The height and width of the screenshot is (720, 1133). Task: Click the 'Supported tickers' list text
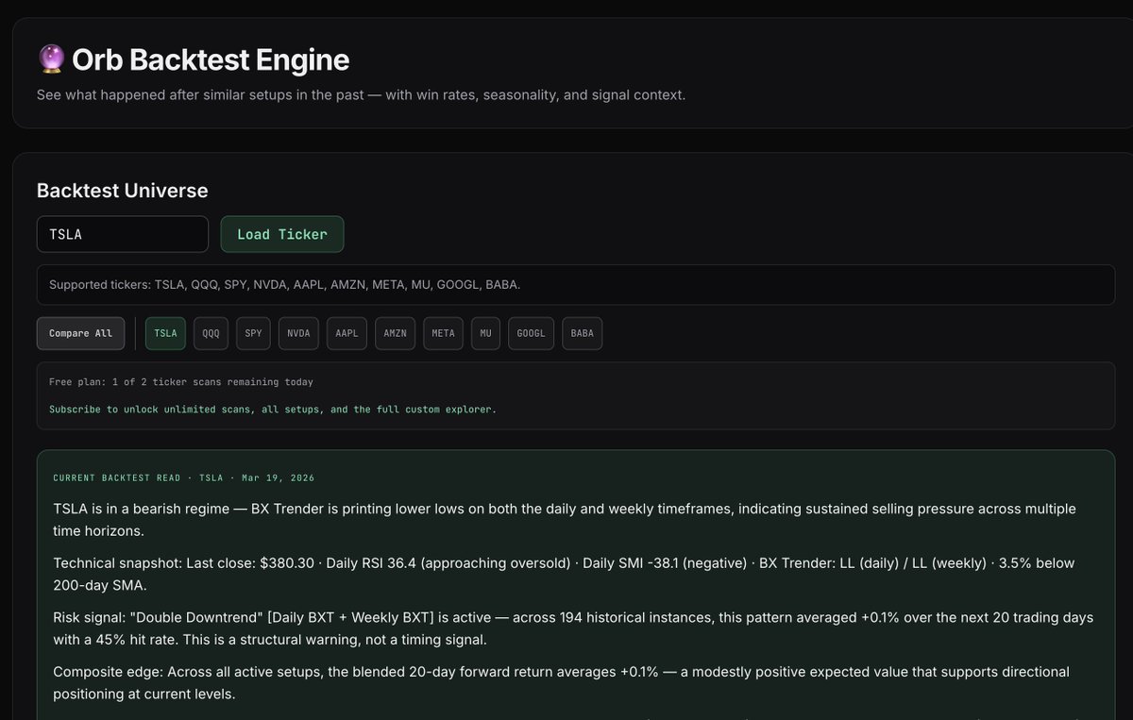point(284,284)
